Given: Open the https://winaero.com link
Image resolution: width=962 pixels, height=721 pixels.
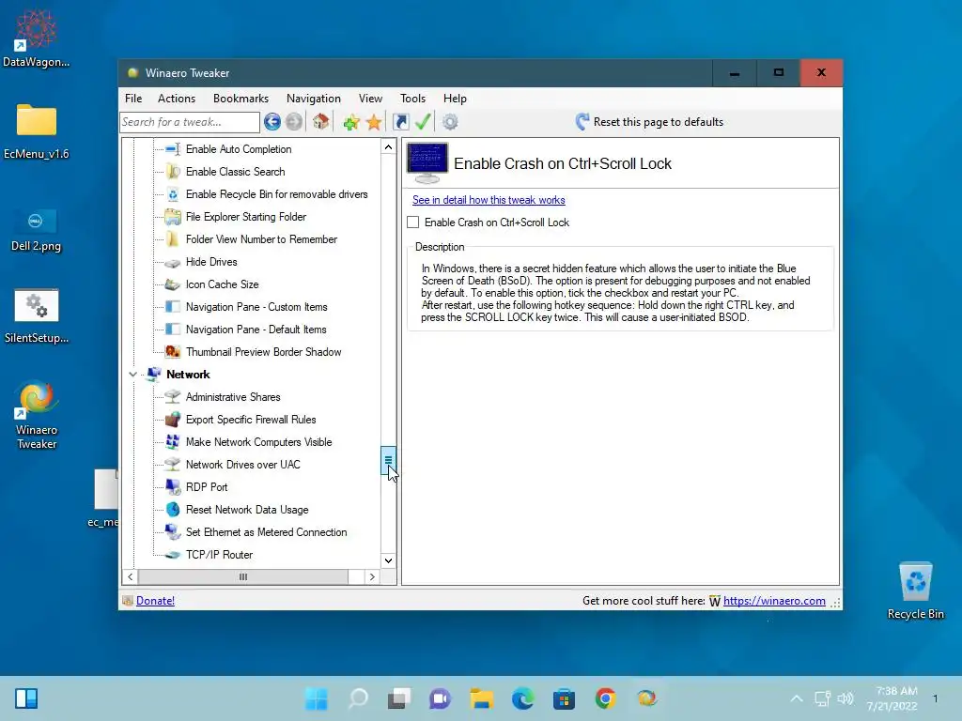Looking at the screenshot, I should (774, 601).
